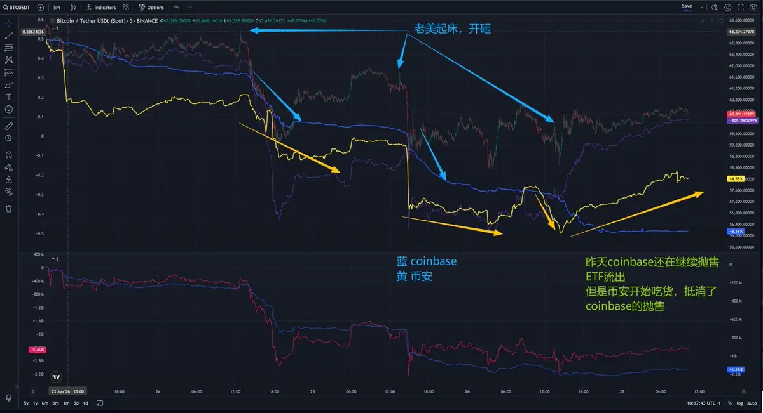
Task: Select the 3m time range
Action: [x=56, y=403]
